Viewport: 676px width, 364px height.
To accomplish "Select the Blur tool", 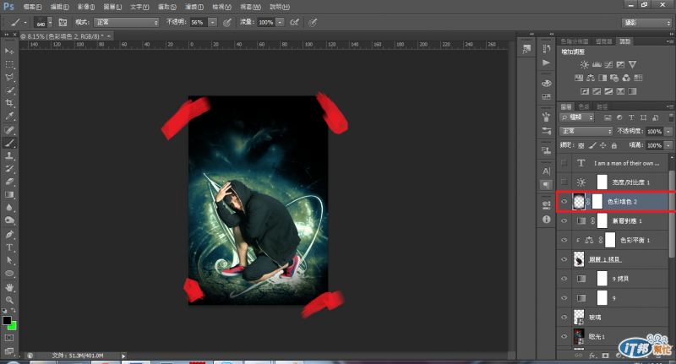I will point(9,207).
